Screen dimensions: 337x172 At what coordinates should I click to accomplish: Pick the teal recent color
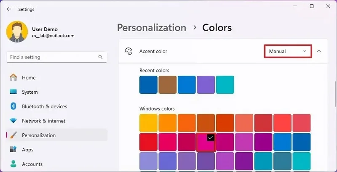click(x=225, y=85)
